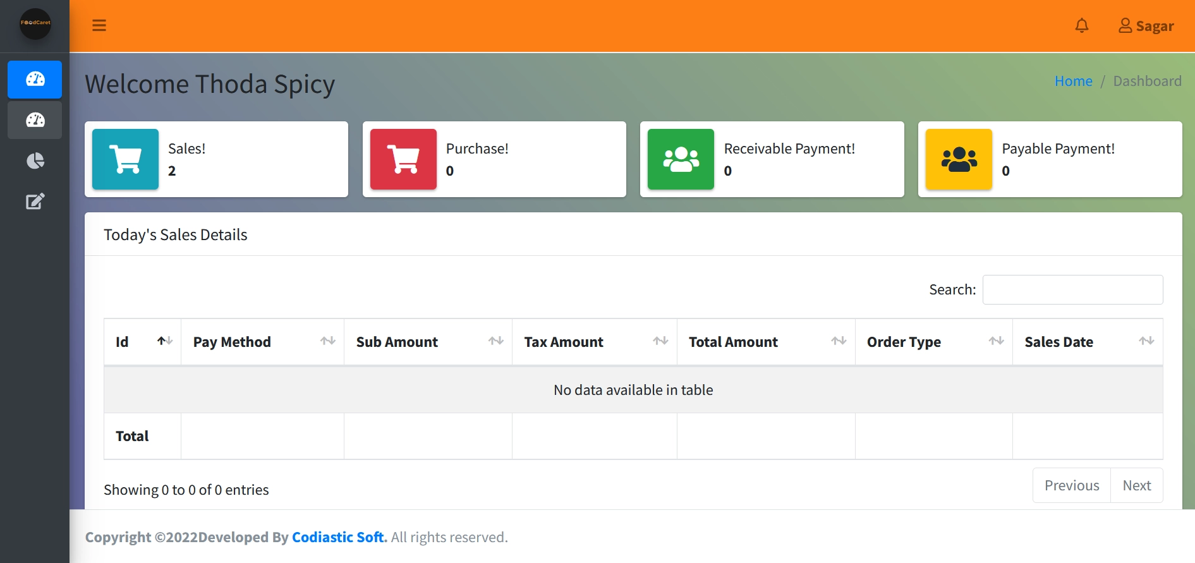Select the second gauge sidebar icon
Viewport: 1195px width, 563px height.
(x=35, y=120)
